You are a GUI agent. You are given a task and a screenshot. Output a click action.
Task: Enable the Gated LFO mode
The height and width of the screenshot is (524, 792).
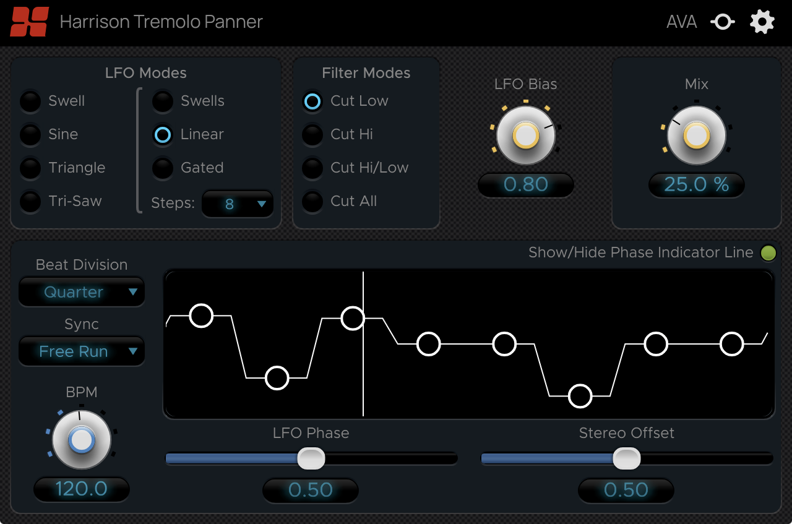coord(163,168)
